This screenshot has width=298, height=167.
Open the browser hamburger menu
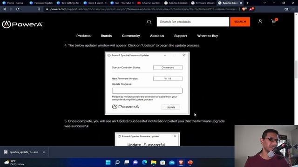pos(293,9)
